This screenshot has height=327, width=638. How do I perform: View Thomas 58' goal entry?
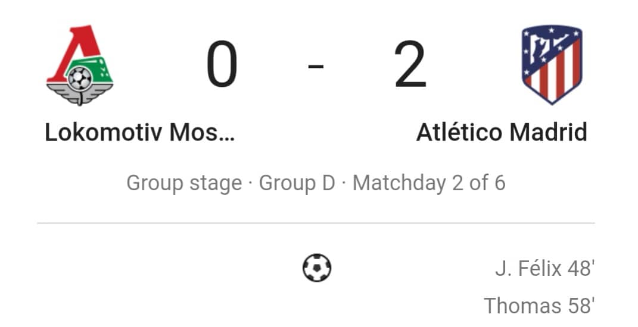pyautogui.click(x=539, y=306)
